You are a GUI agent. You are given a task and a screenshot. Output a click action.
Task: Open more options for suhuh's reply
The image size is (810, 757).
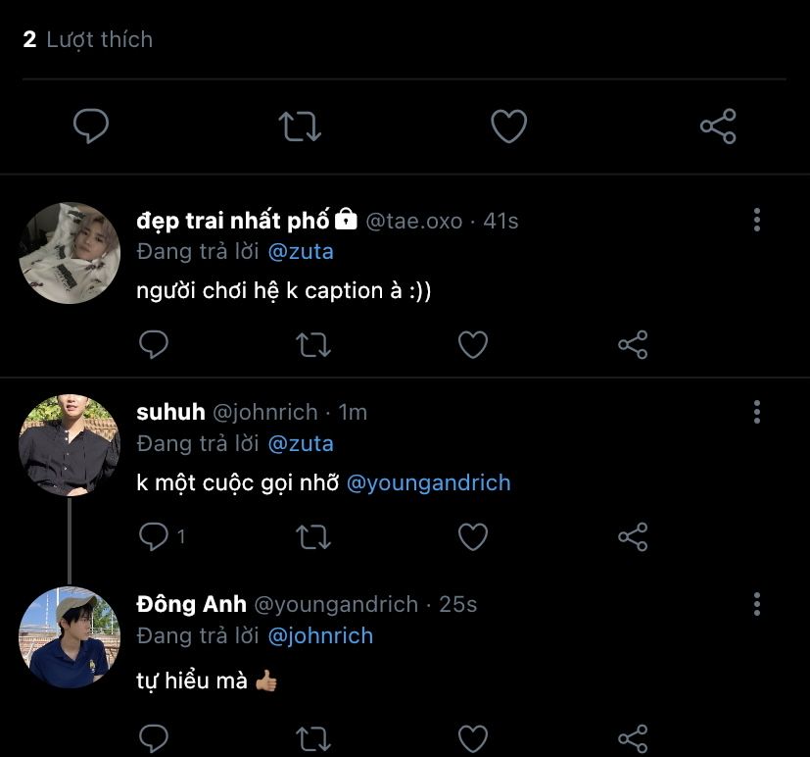point(756,412)
